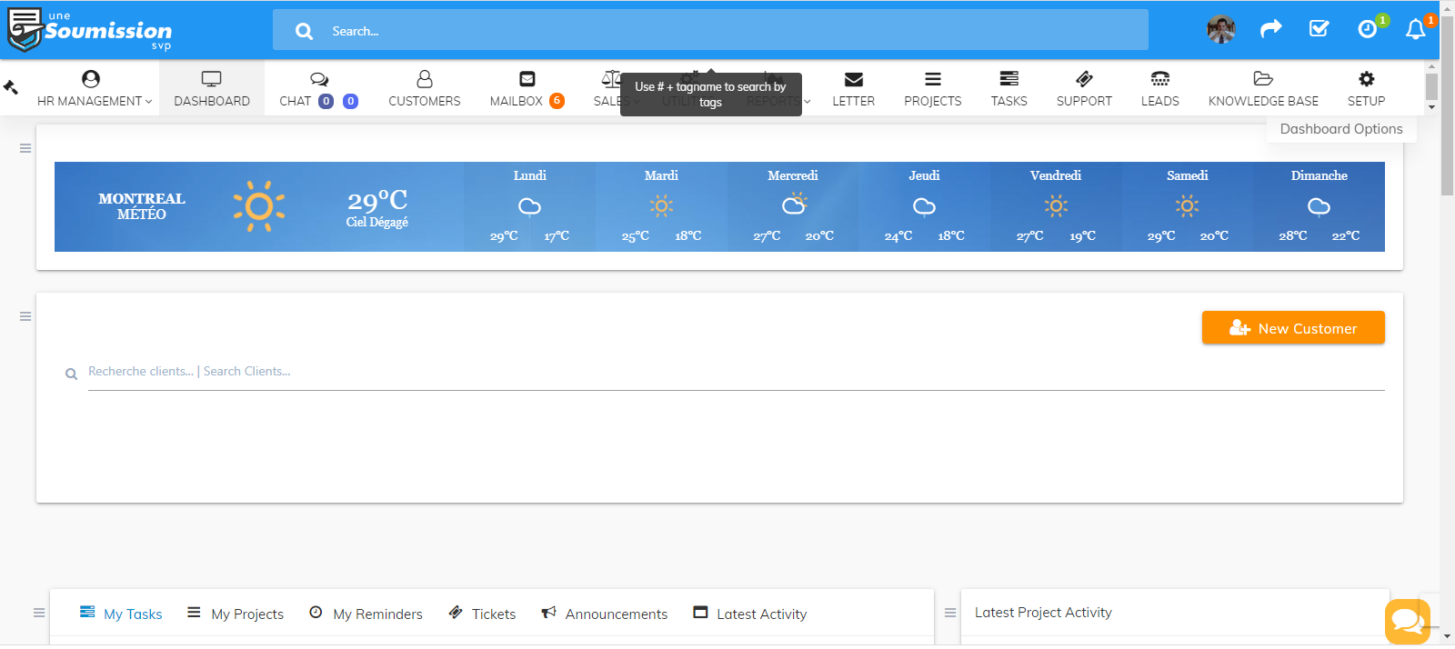Open the timer clock icon in header
The height and width of the screenshot is (649, 1455).
pos(1367,30)
